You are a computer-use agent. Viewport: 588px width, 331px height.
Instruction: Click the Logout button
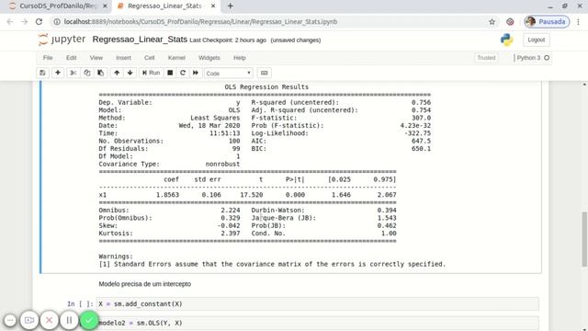point(537,40)
